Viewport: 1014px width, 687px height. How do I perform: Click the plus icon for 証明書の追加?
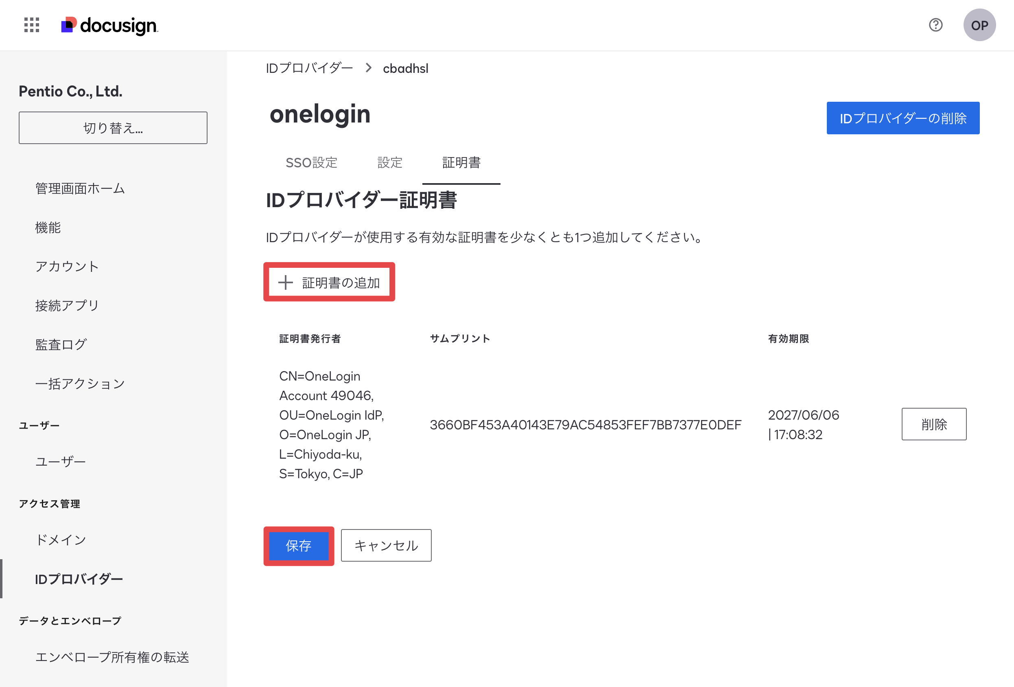click(x=286, y=282)
